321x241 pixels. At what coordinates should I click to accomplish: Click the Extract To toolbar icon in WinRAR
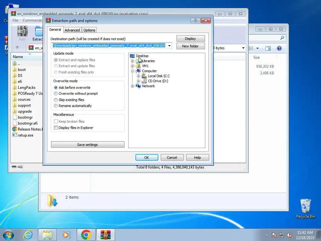point(38,33)
